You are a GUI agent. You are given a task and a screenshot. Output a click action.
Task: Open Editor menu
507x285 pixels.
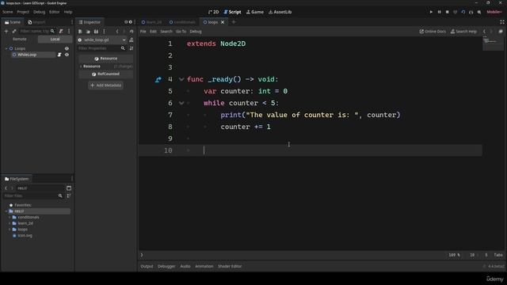[55, 12]
